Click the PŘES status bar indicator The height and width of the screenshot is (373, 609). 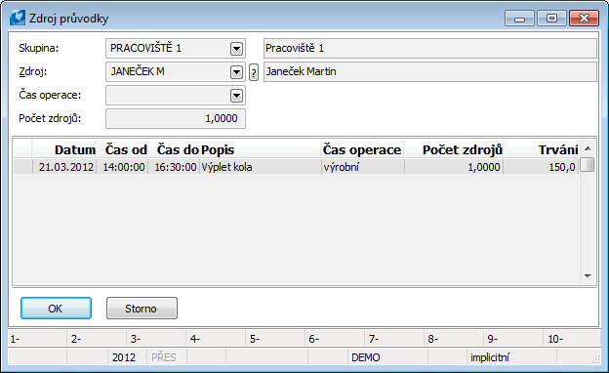pyautogui.click(x=167, y=357)
